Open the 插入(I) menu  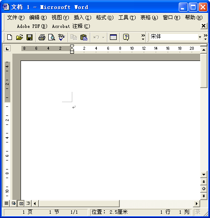[x=83, y=18]
